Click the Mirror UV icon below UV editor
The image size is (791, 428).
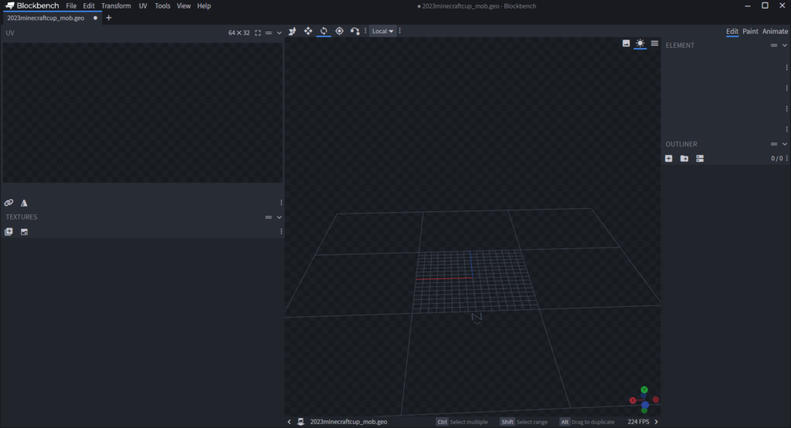coord(24,203)
